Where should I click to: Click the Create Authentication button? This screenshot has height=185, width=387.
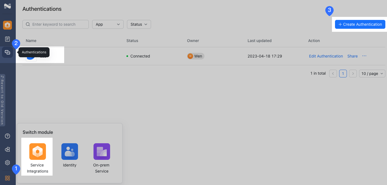360,24
